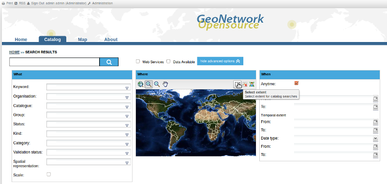The height and width of the screenshot is (184, 387).
Task: Open the Administration link
Action: 103,3
